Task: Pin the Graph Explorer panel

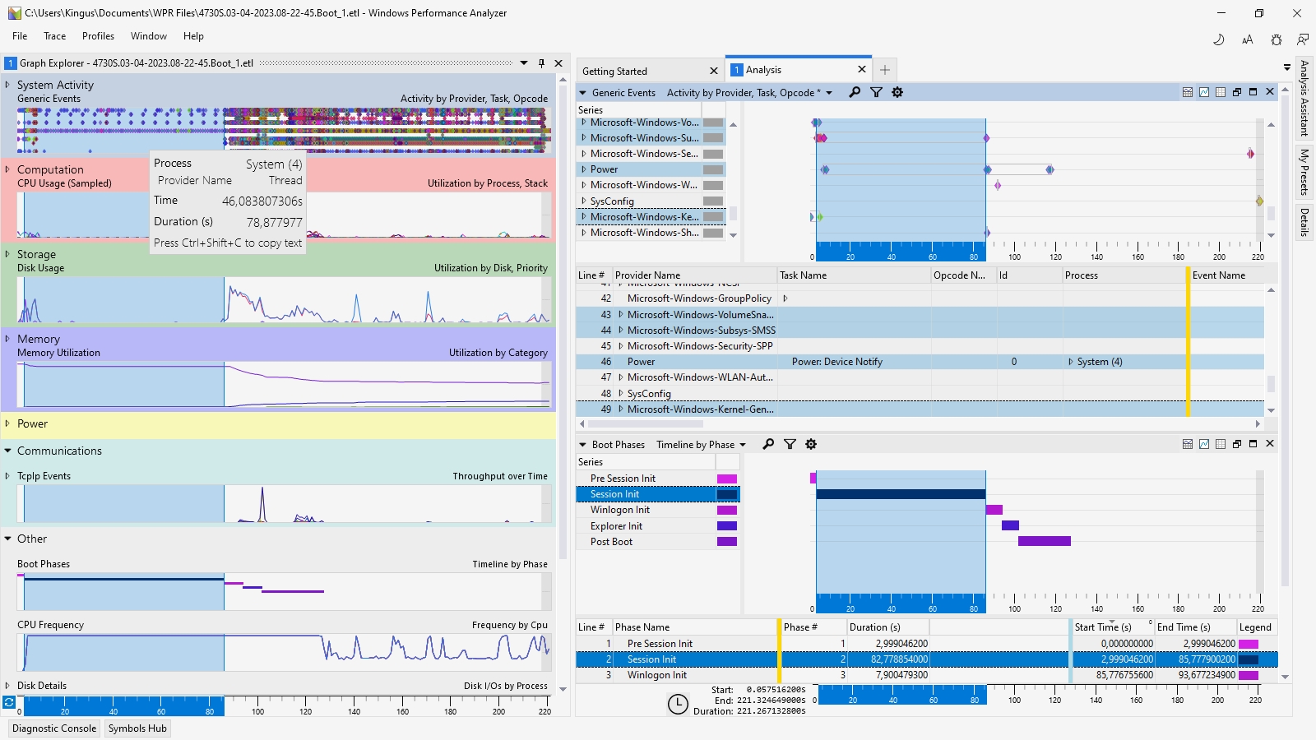Action: (x=541, y=63)
